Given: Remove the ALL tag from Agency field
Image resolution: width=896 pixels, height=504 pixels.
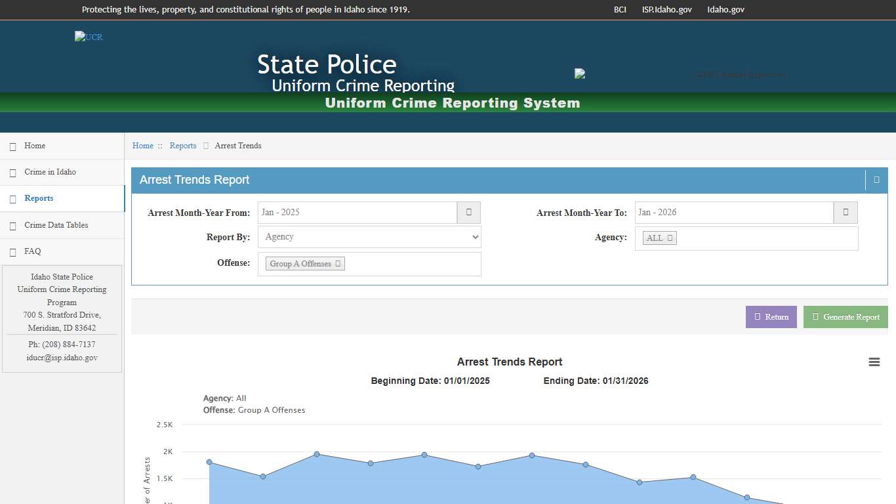Looking at the screenshot, I should tap(670, 238).
